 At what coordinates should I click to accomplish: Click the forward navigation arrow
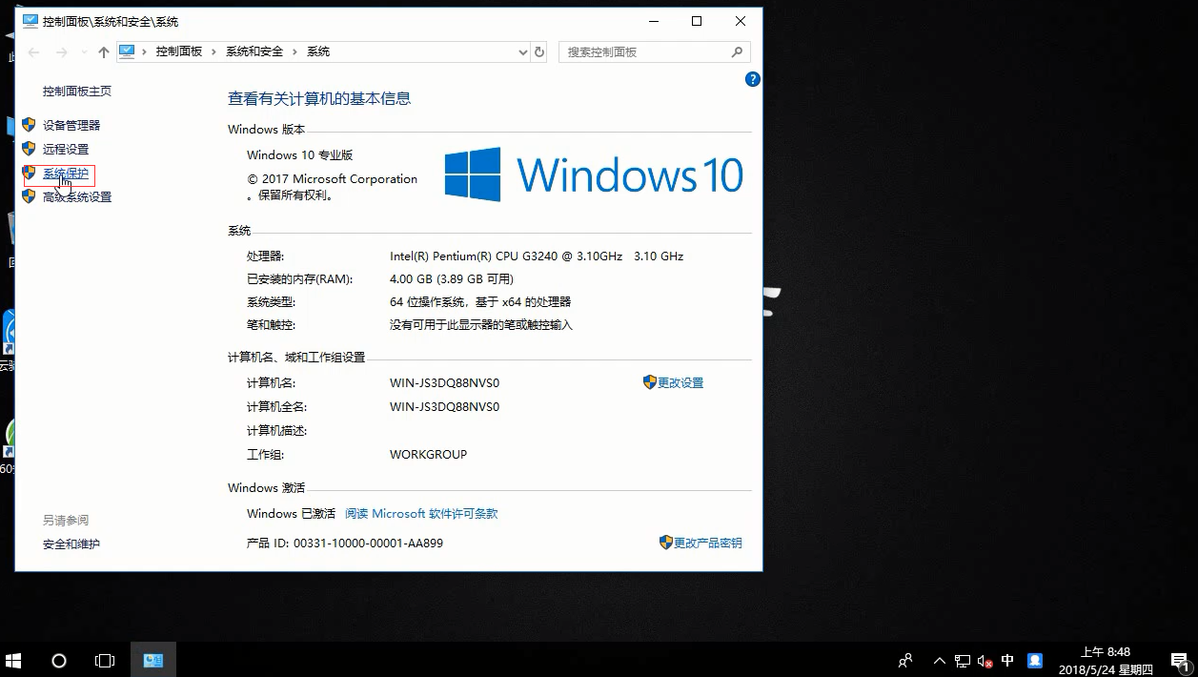[62, 52]
